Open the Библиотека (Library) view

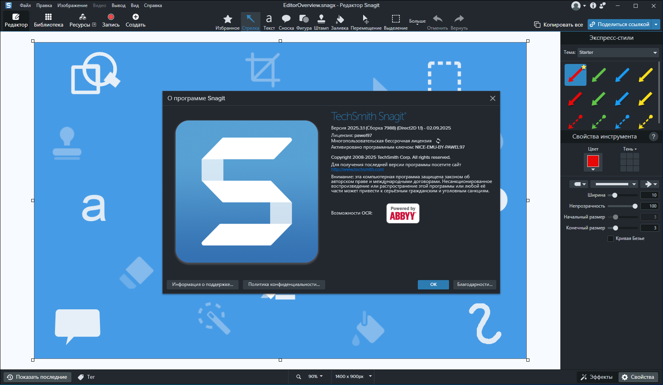click(48, 20)
